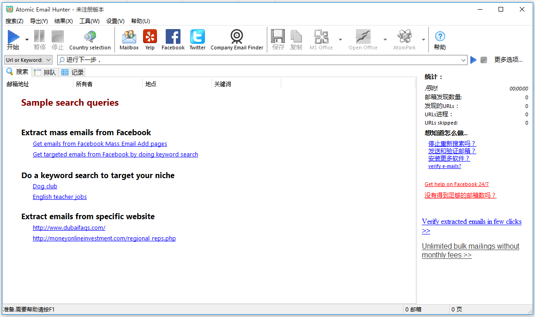
Task: Open the 帮助(U) menu
Action: pyautogui.click(x=141, y=21)
